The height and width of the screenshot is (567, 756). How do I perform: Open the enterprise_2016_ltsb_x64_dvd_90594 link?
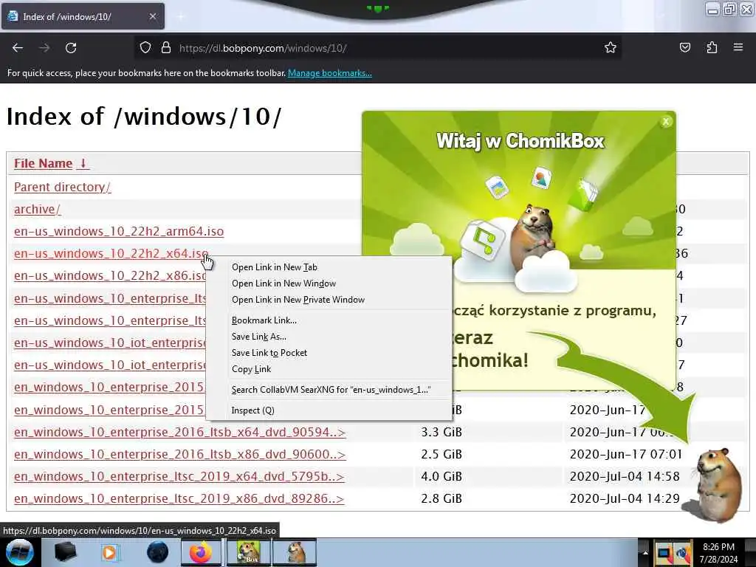pyautogui.click(x=179, y=432)
